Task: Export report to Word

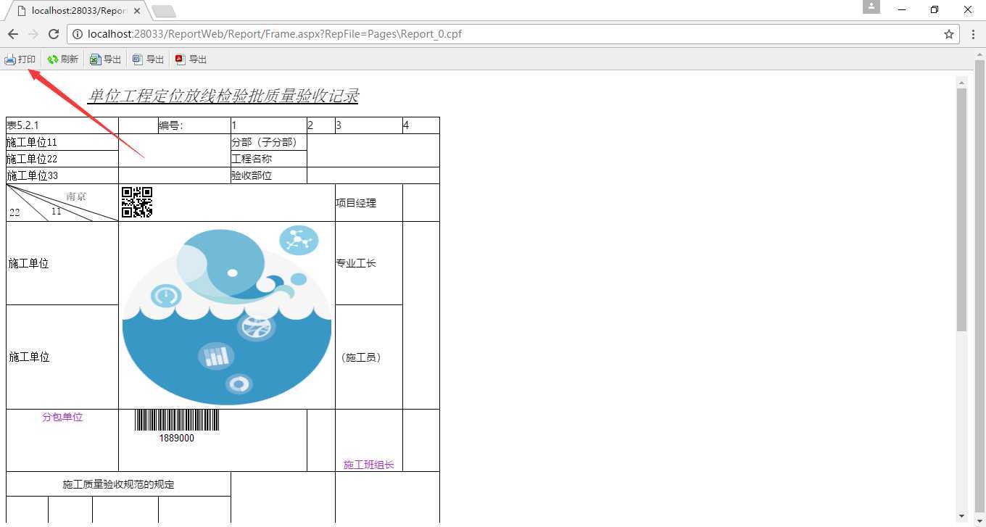Action: [148, 59]
